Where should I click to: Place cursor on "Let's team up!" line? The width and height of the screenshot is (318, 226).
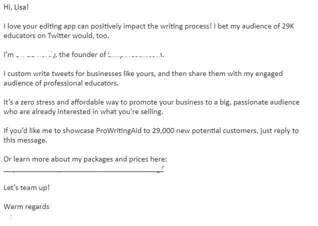[26, 188]
